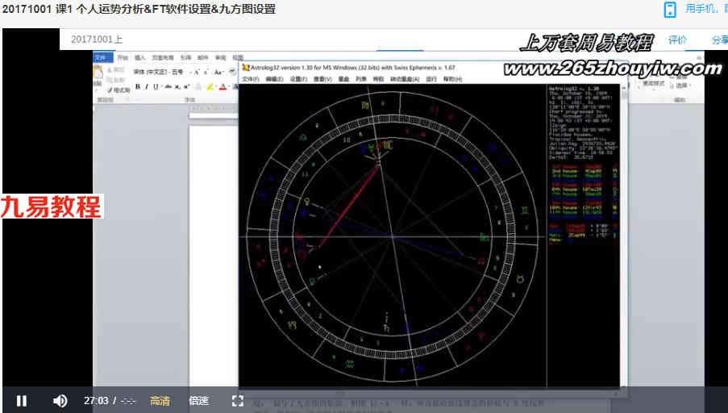The width and height of the screenshot is (728, 413).
Task: Select the Word 引用 ribbon tab
Action: point(185,57)
